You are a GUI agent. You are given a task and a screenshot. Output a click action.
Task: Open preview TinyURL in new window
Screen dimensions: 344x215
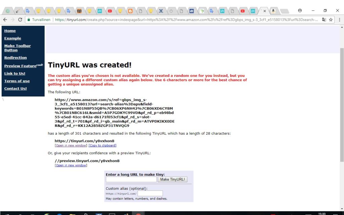point(71,165)
